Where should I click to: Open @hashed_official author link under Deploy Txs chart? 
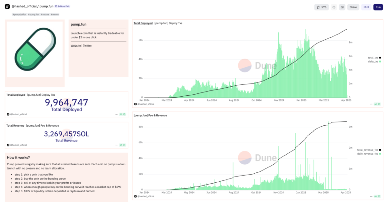146,104
